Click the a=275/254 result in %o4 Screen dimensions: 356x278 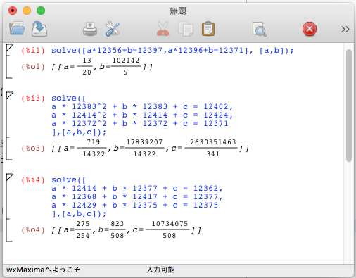[x=77, y=229]
